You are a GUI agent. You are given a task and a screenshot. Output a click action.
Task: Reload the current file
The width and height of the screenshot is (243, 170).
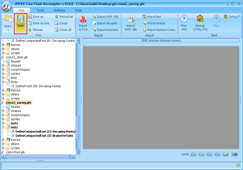[35, 30]
